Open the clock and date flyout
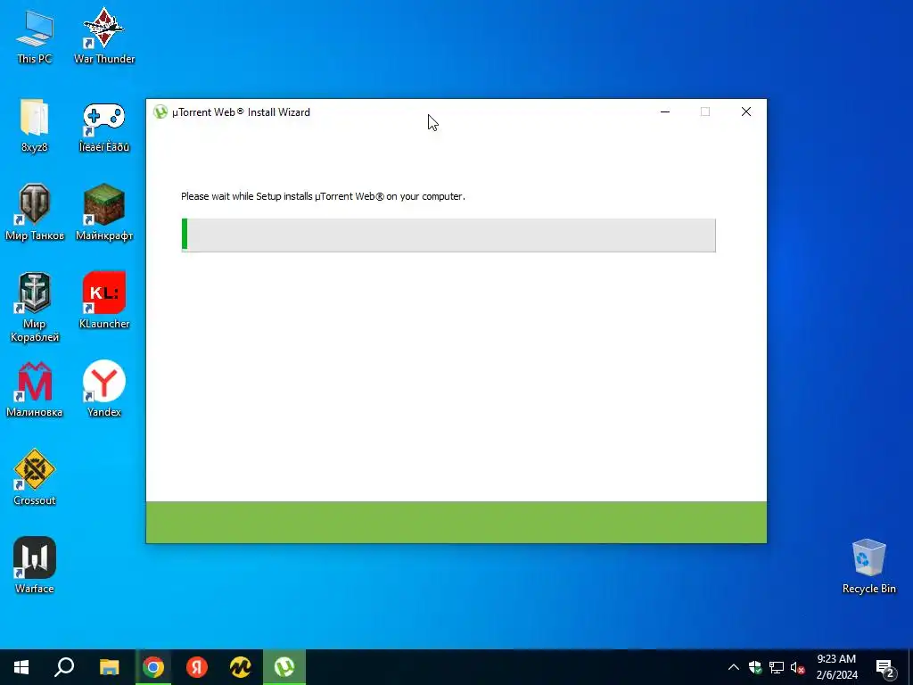913x685 pixels. [x=836, y=667]
